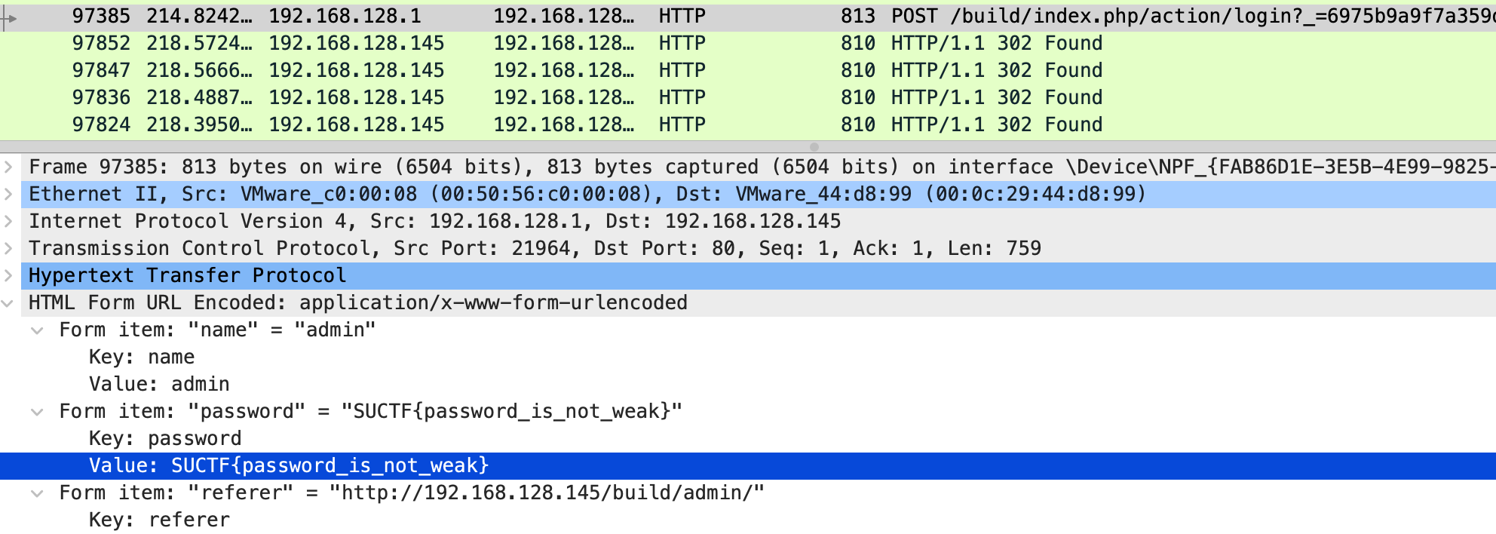Collapse the "password" form item
The image size is (1496, 534).
[37, 412]
